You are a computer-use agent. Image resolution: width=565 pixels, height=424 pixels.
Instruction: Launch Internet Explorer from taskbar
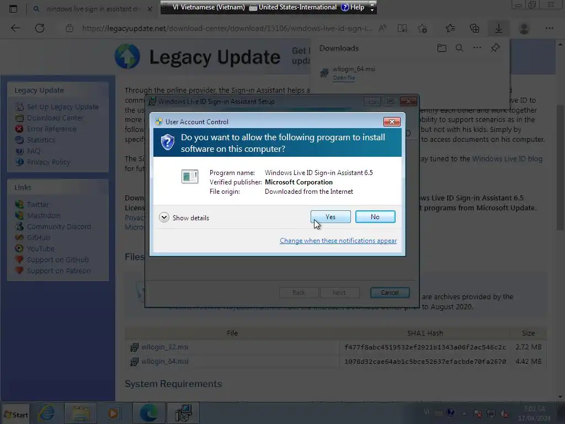[x=46, y=413]
